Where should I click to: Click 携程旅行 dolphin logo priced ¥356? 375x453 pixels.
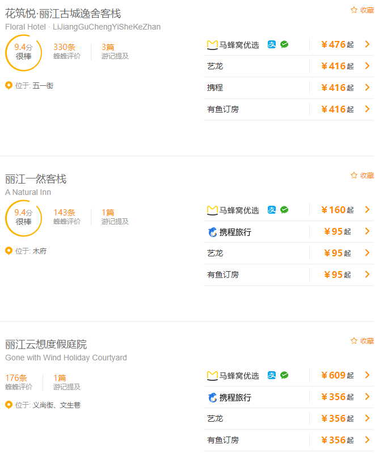(x=212, y=397)
